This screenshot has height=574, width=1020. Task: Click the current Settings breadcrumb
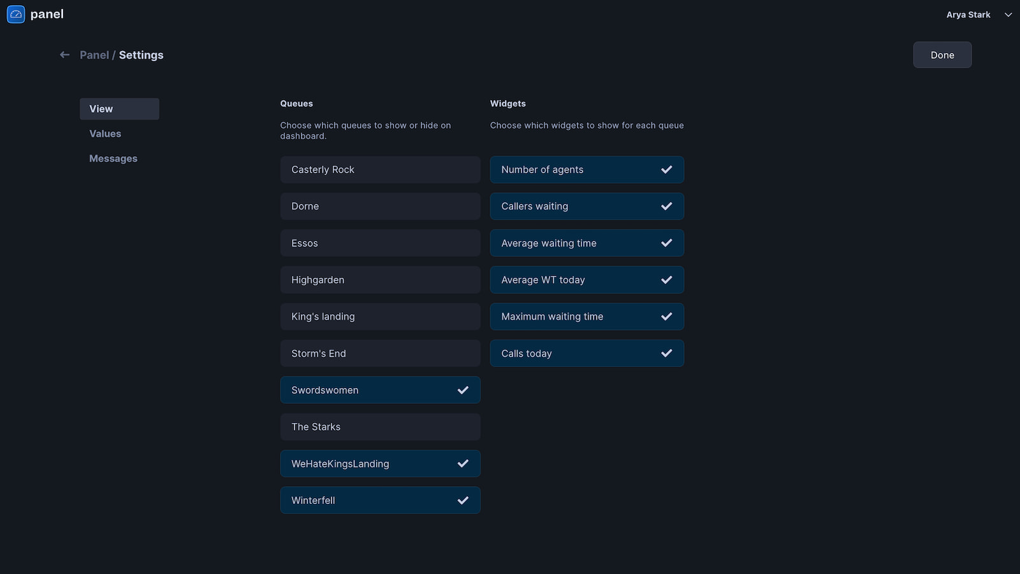point(141,55)
